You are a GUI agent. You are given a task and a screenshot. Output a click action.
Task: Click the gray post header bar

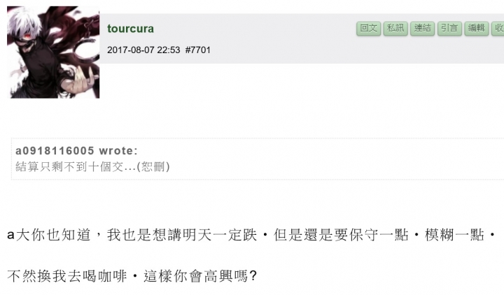pos(280,49)
